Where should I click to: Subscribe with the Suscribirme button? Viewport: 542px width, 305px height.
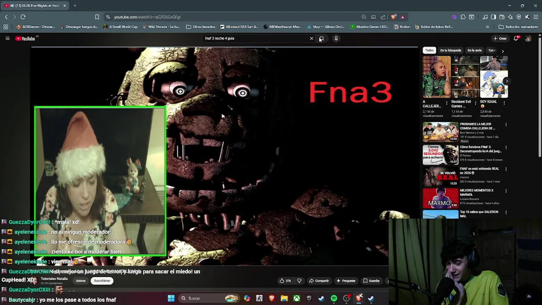pos(102,281)
